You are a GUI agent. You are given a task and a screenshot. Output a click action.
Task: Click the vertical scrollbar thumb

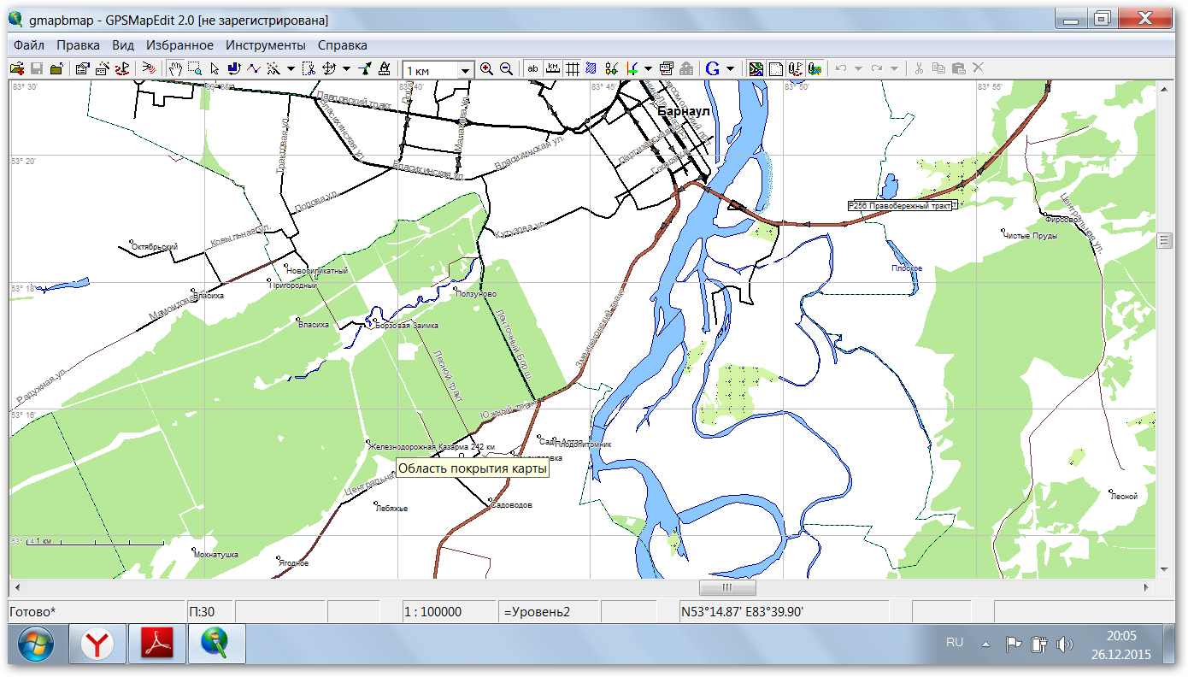(1164, 241)
